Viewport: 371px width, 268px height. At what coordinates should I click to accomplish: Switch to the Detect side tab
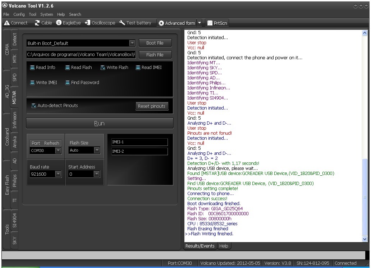click(14, 39)
